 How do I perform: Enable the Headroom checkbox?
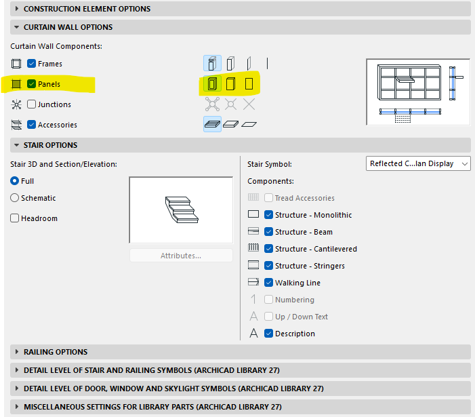[14, 218]
